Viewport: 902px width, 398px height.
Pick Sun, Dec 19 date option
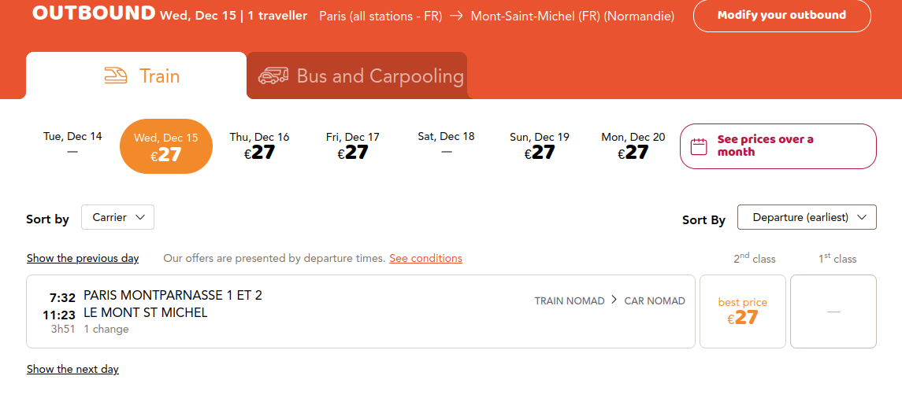[x=540, y=146]
